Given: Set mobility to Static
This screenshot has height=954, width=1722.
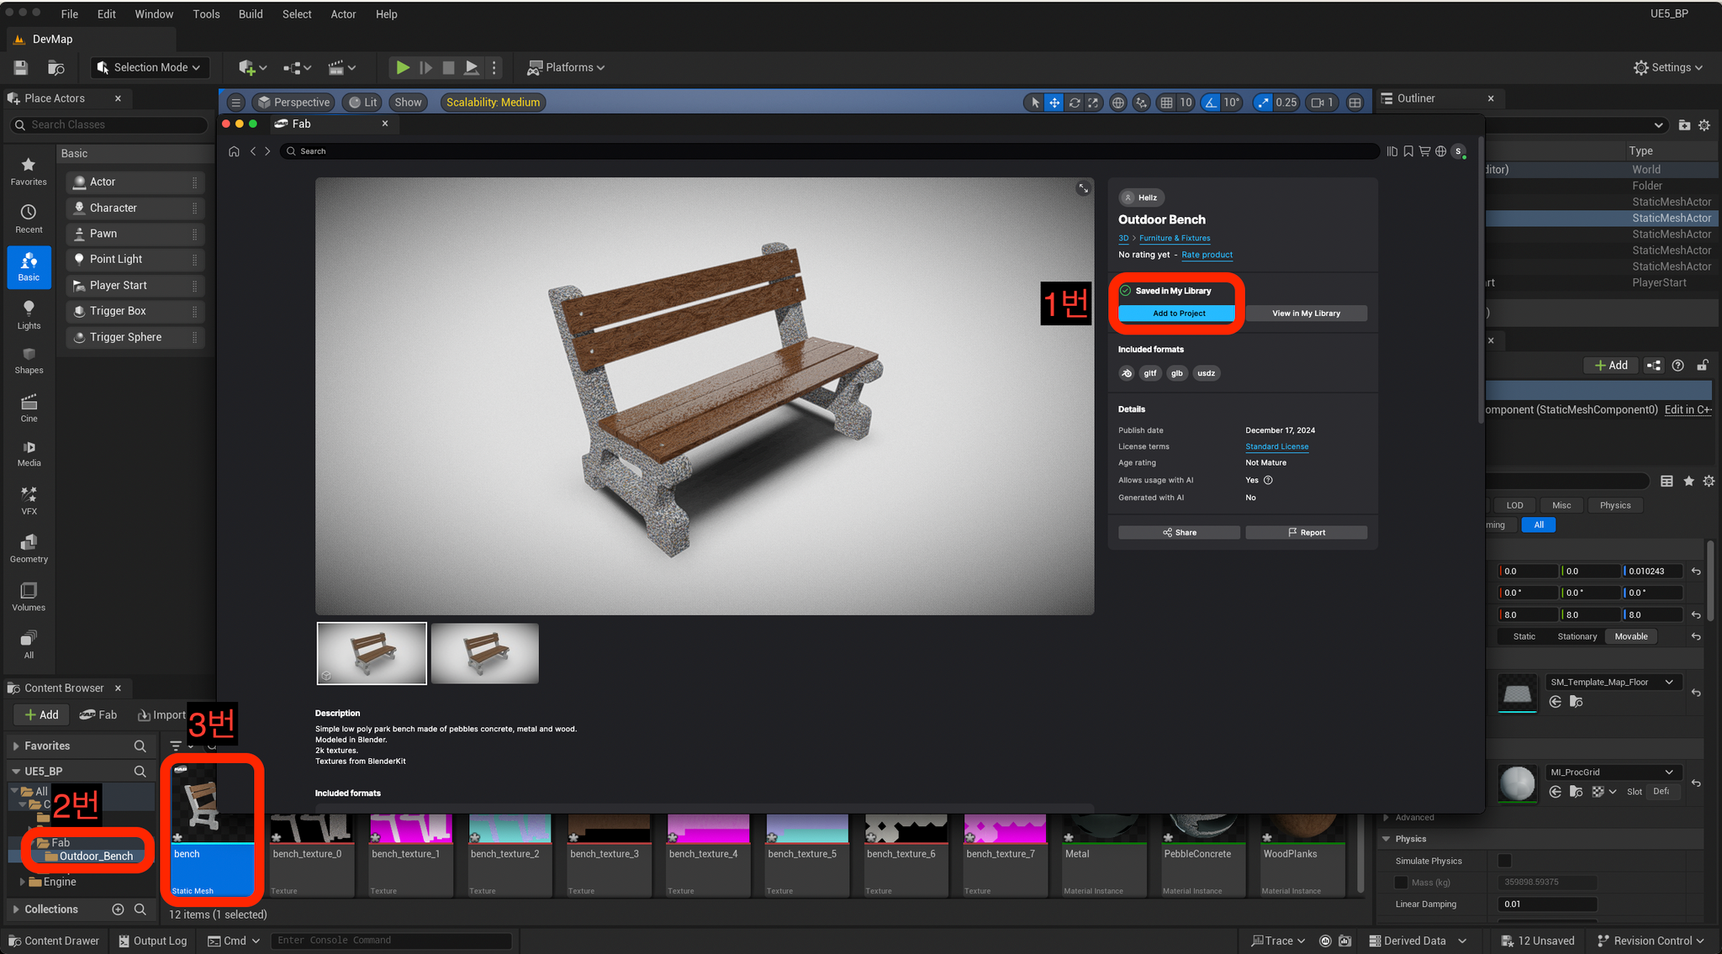Looking at the screenshot, I should pos(1524,636).
